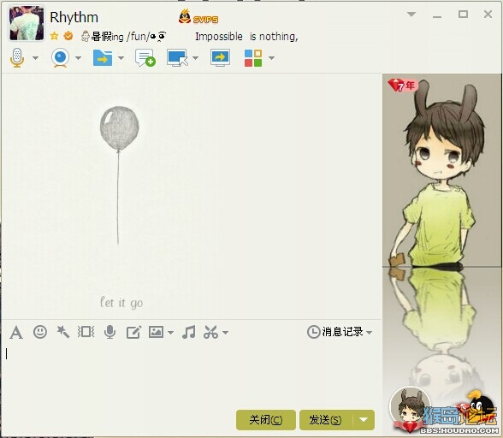Click the 关闭(C) button

[x=266, y=420]
